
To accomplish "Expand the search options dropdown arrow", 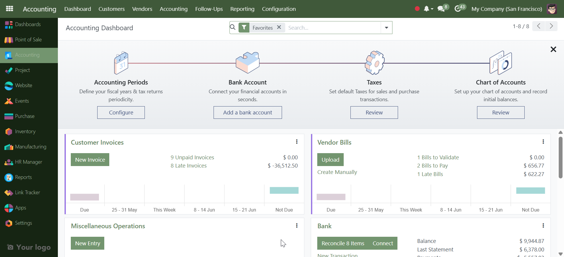I will pyautogui.click(x=386, y=28).
